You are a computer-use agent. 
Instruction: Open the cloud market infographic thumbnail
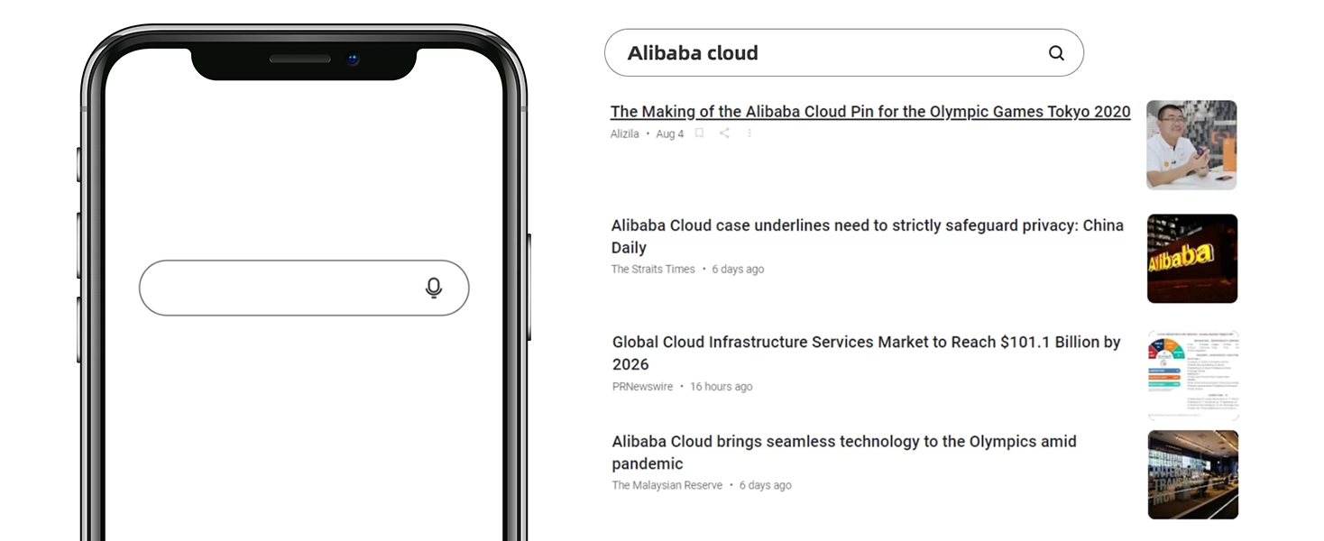coord(1192,375)
